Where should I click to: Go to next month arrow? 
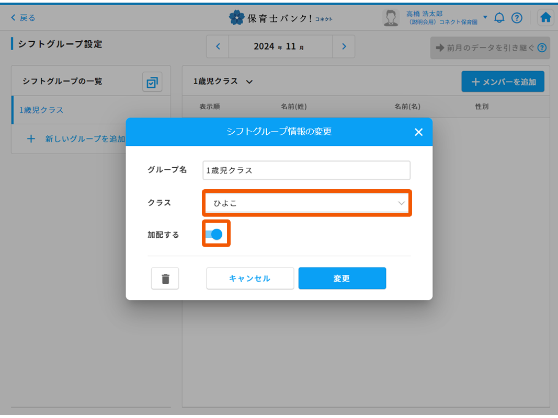344,47
